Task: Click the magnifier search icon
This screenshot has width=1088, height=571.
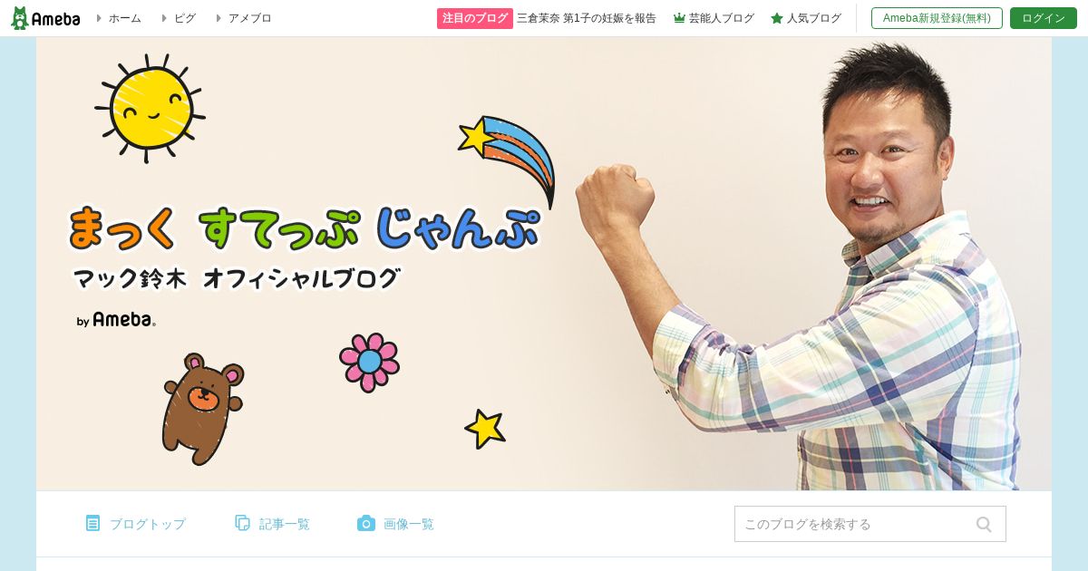Action: (984, 524)
